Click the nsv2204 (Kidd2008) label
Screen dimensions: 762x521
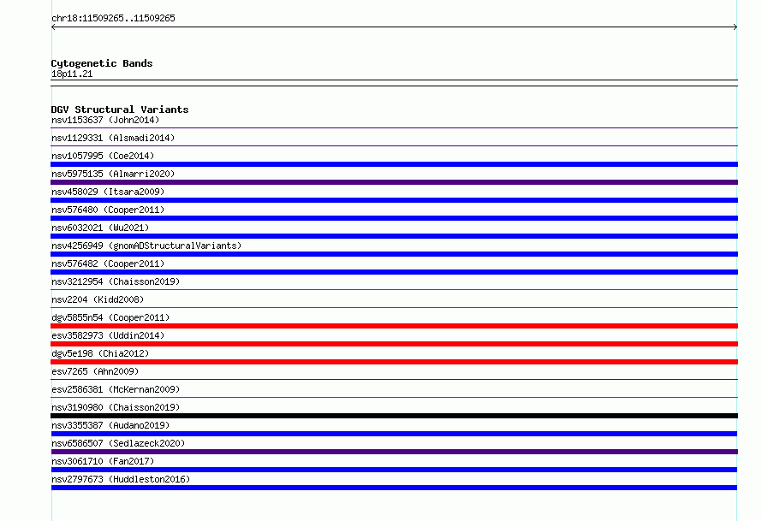point(98,299)
